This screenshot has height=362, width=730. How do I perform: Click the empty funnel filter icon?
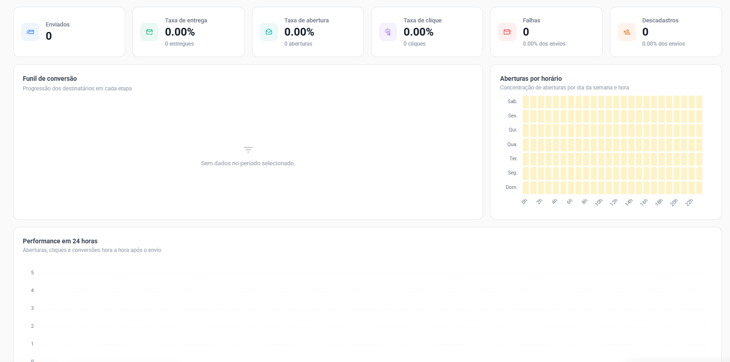(x=248, y=149)
